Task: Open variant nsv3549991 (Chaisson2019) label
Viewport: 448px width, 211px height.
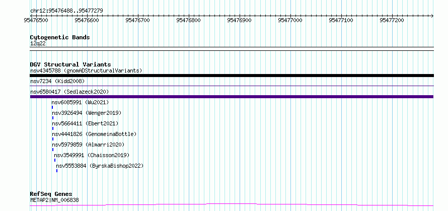Action: [92, 155]
